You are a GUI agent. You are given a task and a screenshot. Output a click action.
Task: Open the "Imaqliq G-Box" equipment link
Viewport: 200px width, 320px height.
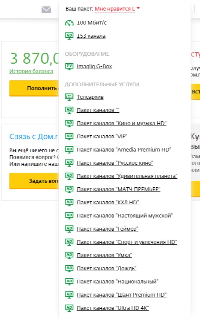(x=94, y=67)
